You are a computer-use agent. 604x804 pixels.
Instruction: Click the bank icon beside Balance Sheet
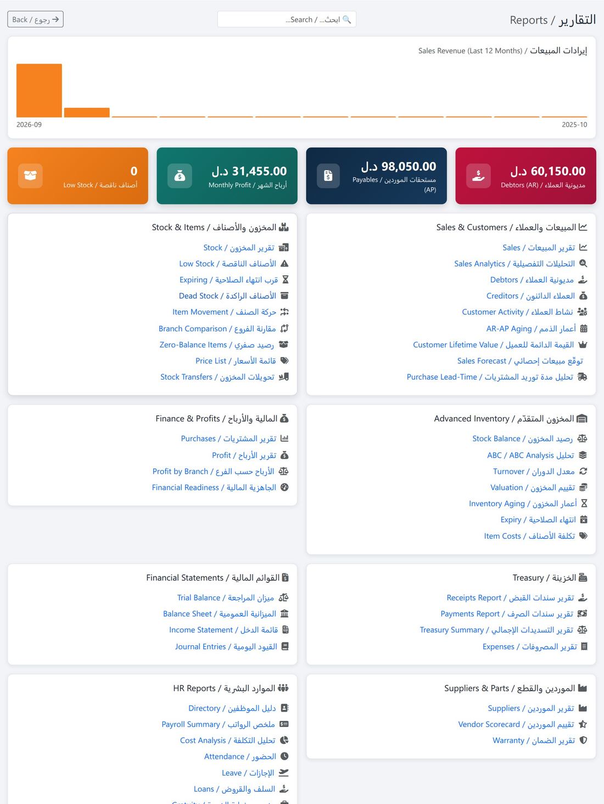284,614
